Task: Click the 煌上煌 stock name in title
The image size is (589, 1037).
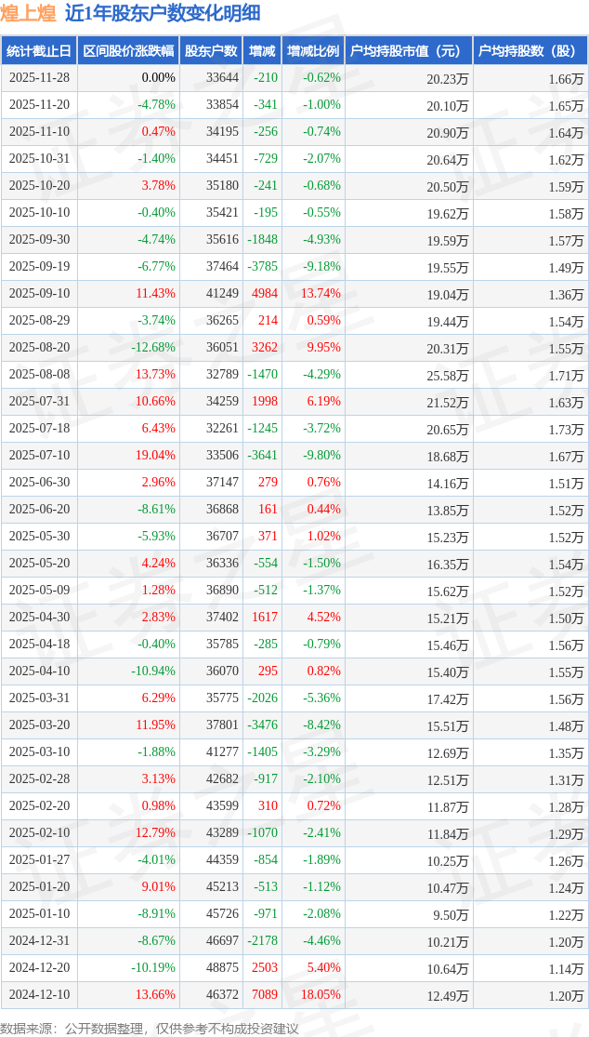Action: pos(28,13)
